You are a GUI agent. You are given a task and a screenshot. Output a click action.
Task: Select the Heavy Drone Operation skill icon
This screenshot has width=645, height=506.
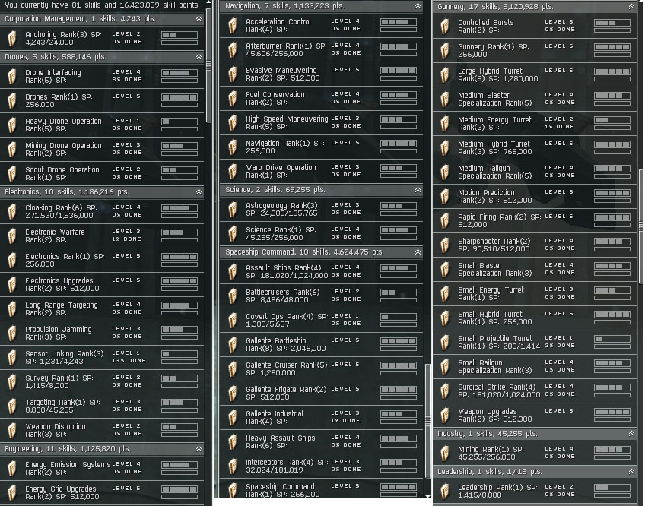tap(12, 125)
